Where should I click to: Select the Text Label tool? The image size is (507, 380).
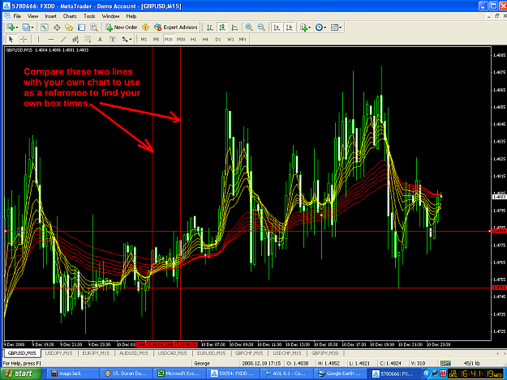112,40
